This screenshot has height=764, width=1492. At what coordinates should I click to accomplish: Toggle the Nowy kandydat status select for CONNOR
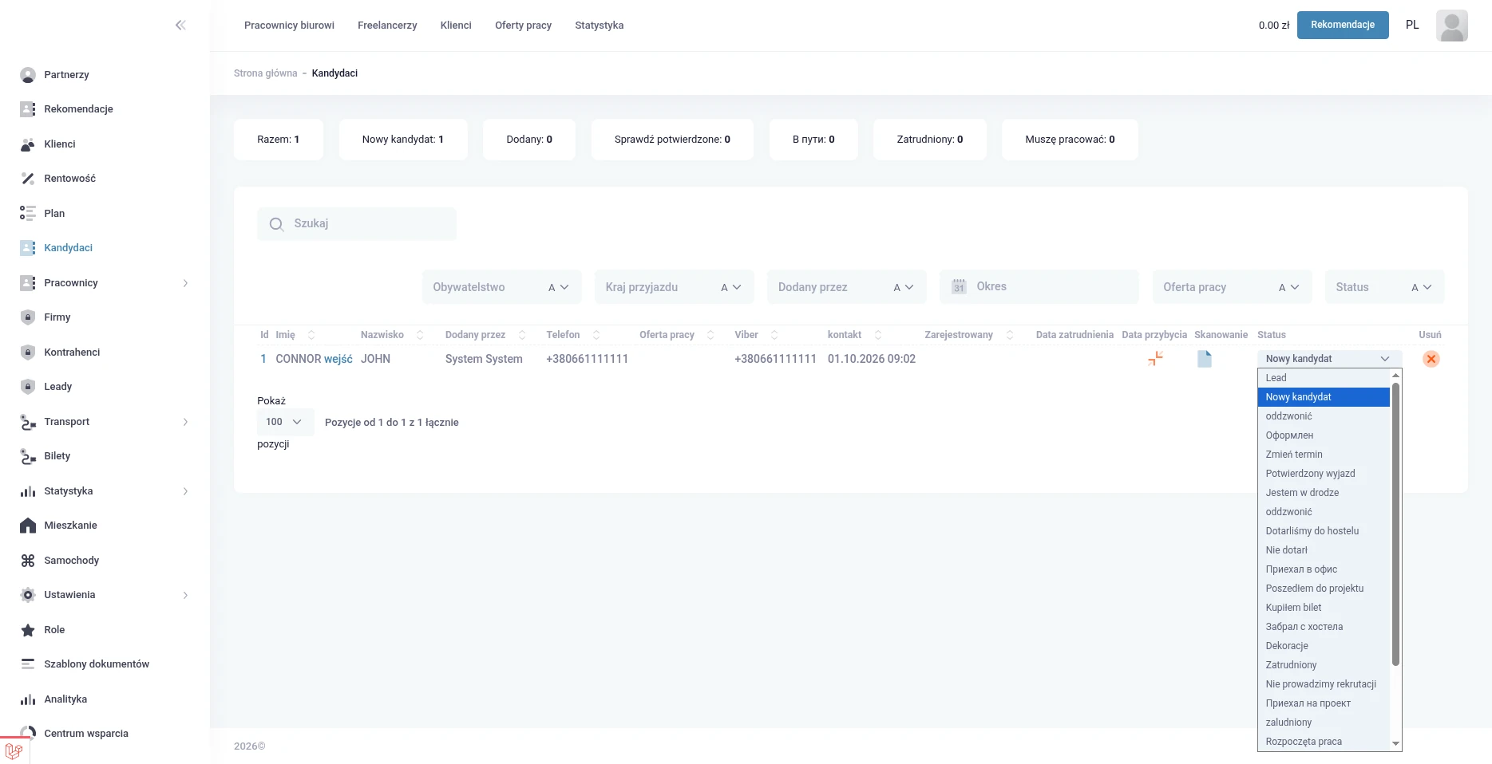(x=1329, y=359)
